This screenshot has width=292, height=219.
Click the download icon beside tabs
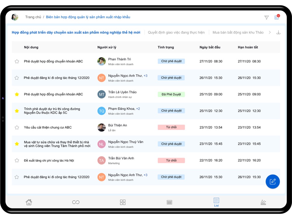[278, 32]
